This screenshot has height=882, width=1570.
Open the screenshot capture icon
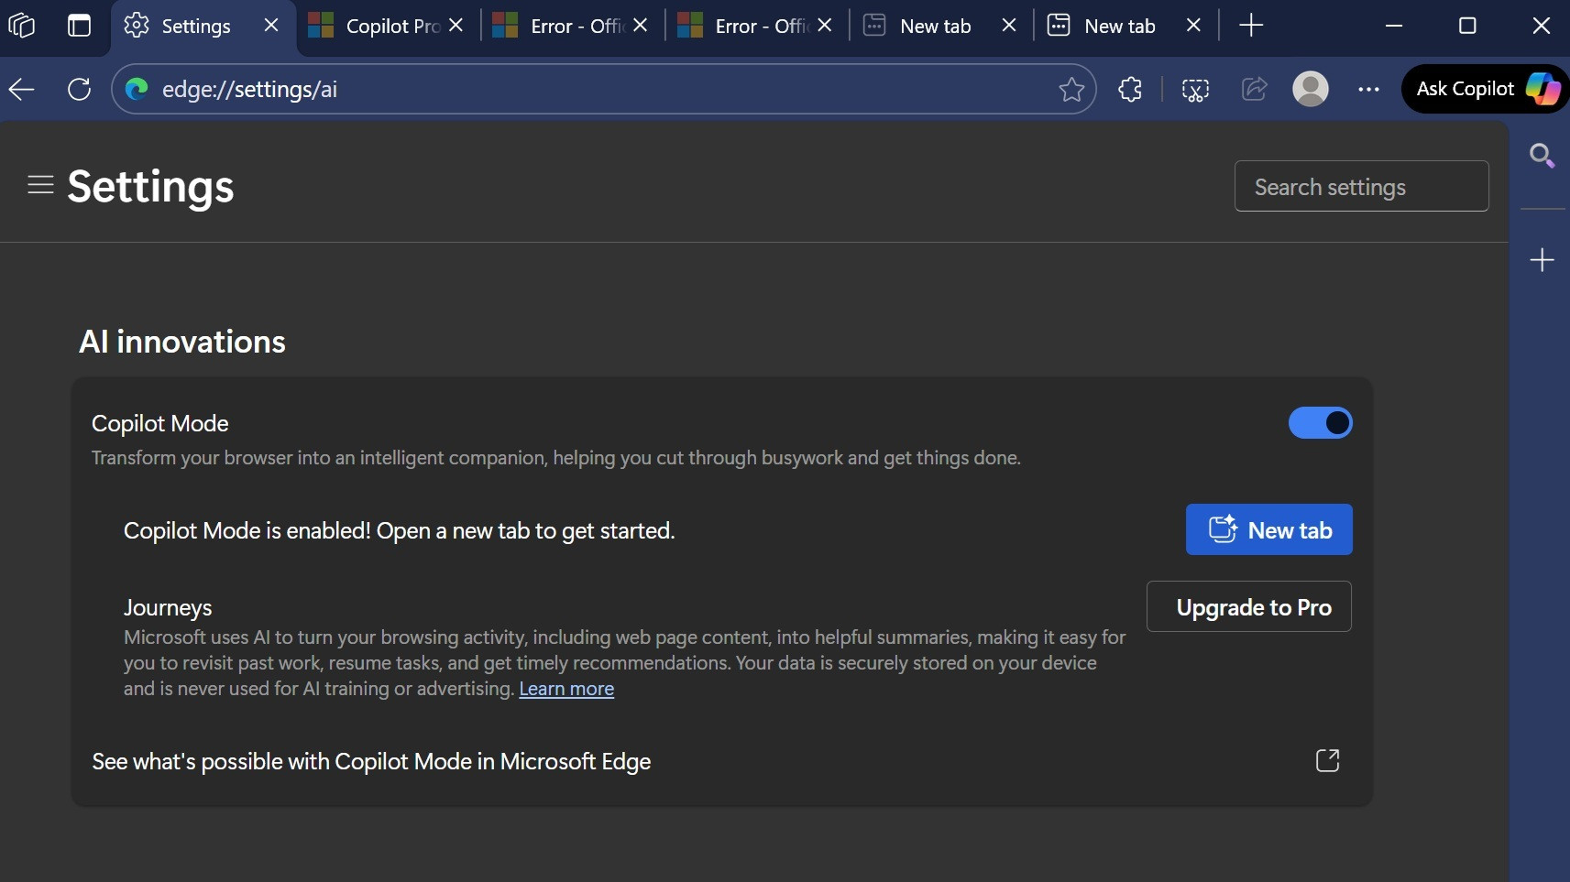[x=1195, y=89]
